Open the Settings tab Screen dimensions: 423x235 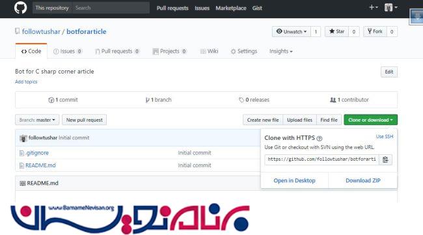coord(244,51)
